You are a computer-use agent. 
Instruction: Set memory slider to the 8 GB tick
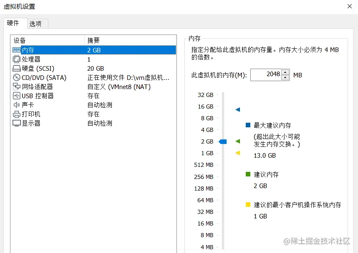click(223, 118)
